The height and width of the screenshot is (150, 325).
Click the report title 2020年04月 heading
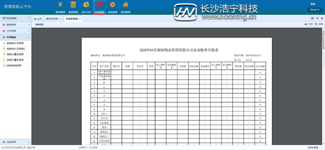click(179, 50)
